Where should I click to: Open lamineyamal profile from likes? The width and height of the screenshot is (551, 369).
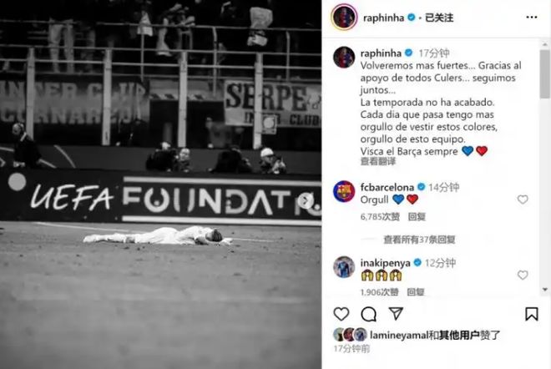click(x=399, y=336)
